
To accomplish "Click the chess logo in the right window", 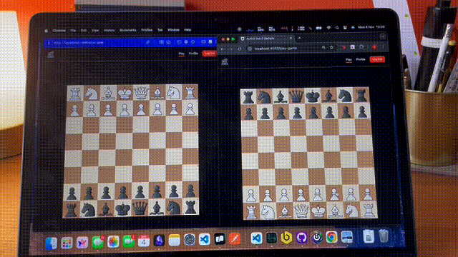I will [x=225, y=61].
